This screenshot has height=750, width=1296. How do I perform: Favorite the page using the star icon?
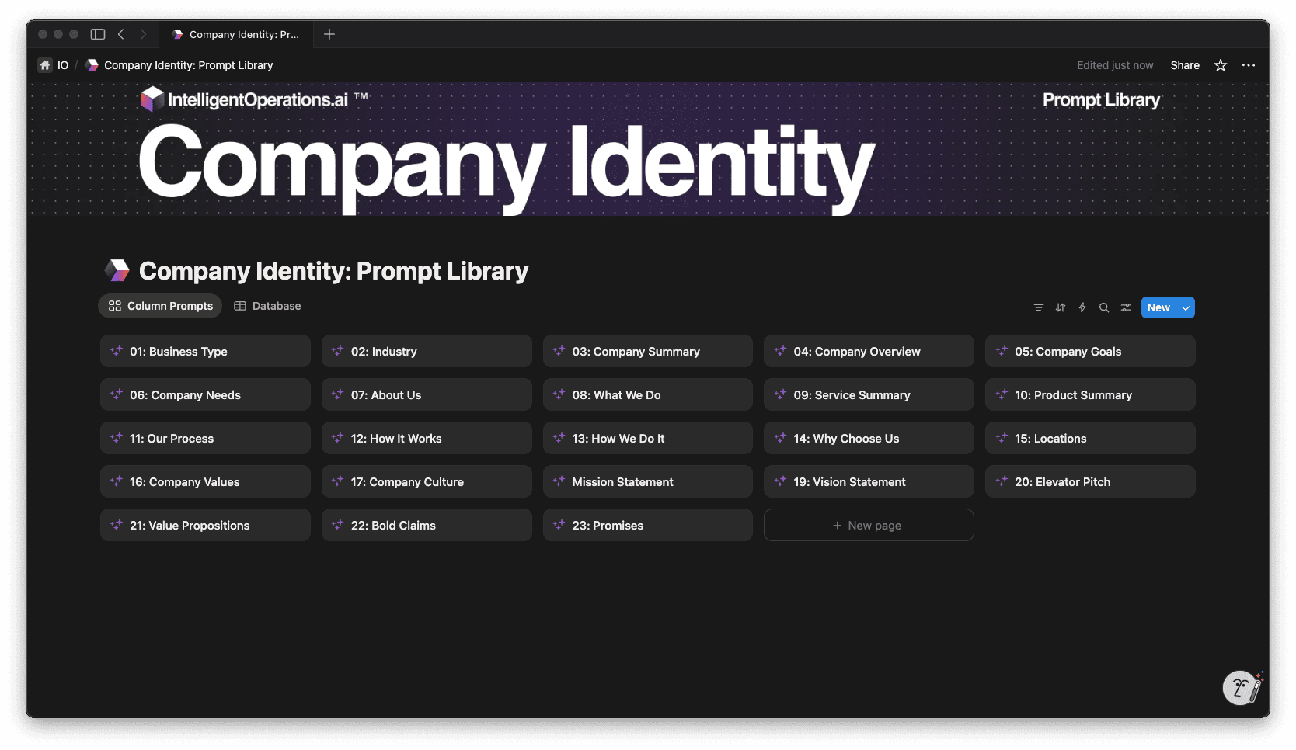pos(1220,65)
